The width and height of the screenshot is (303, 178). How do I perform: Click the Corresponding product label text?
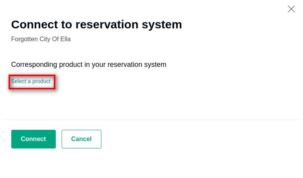click(x=89, y=65)
